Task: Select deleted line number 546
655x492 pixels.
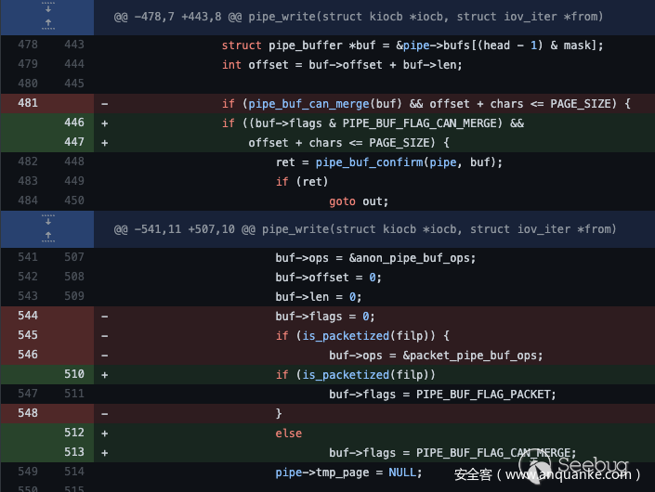Action: click(x=28, y=355)
